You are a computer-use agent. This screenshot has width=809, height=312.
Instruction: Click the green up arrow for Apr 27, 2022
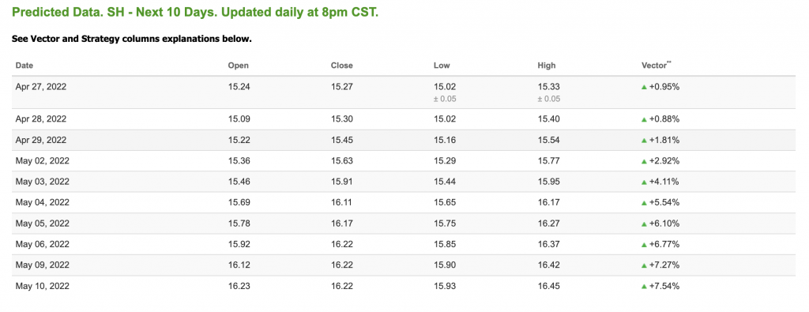tap(644, 87)
